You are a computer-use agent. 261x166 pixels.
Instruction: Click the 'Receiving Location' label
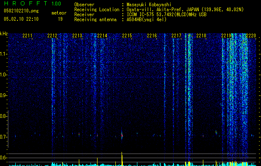click(x=97, y=10)
